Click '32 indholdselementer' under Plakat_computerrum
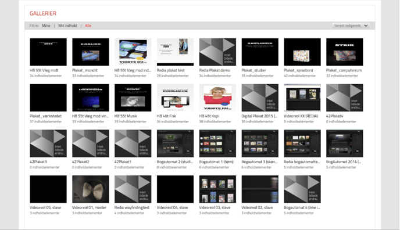 click(x=342, y=76)
